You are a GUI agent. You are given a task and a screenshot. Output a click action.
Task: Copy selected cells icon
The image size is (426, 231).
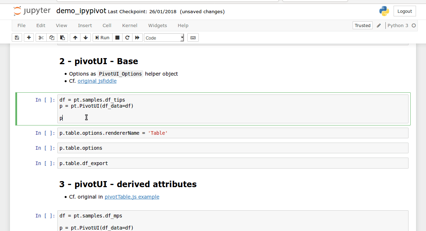[52, 37]
